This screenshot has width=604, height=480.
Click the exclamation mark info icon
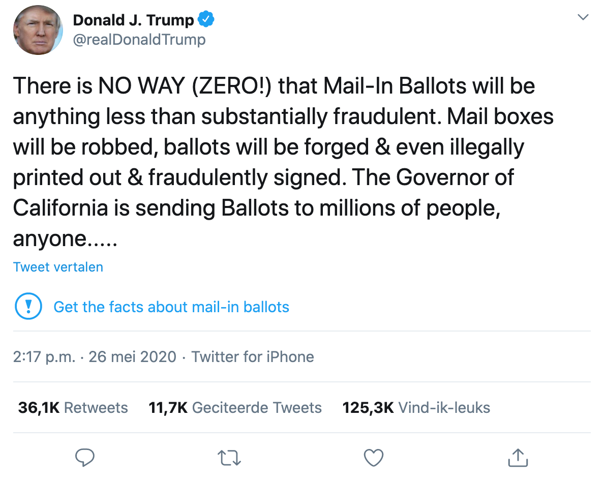point(29,307)
